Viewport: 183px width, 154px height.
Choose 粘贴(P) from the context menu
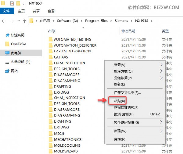[135, 101]
